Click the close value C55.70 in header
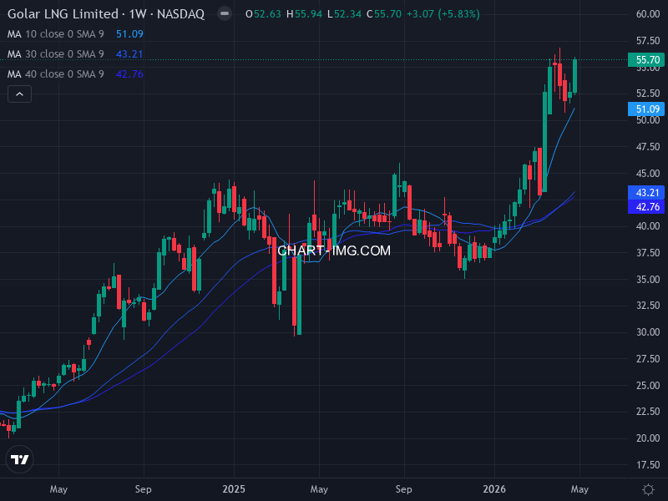The height and width of the screenshot is (501, 668). pyautogui.click(x=384, y=14)
